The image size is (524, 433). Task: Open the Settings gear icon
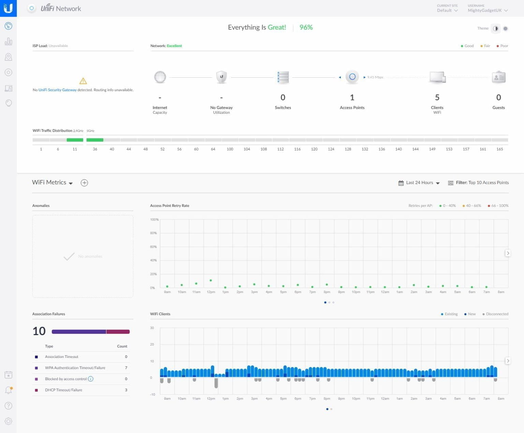(x=9, y=421)
